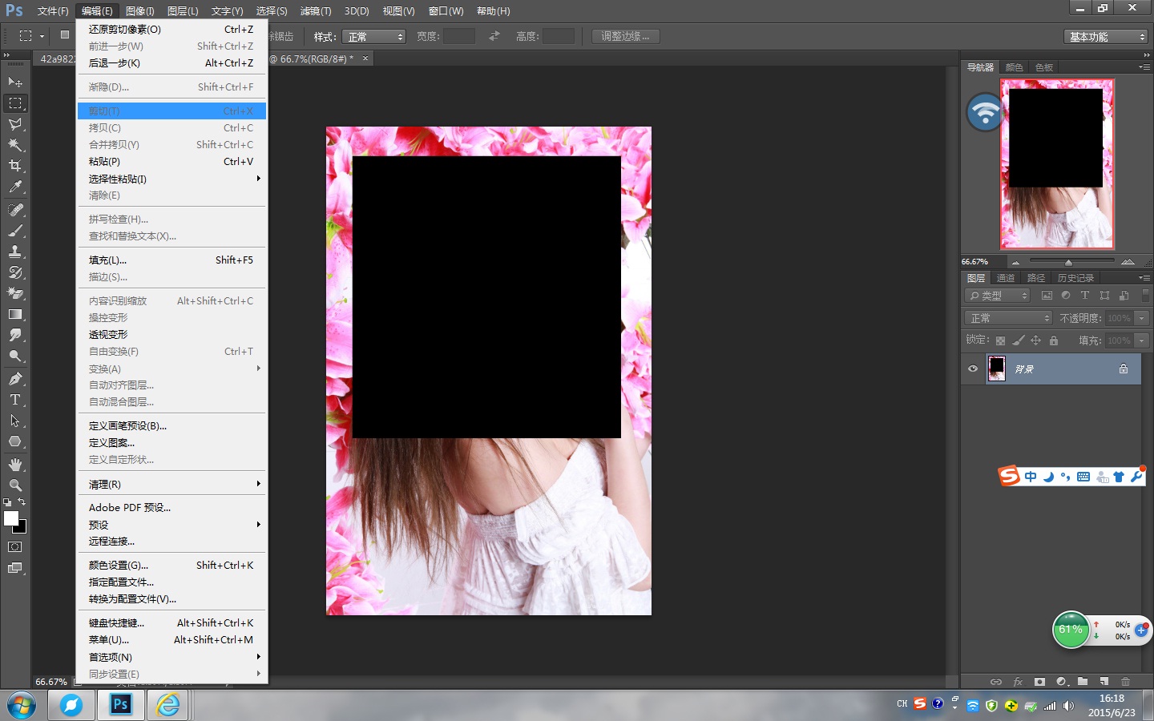Toggle lock position icon in Layers panel
The height and width of the screenshot is (721, 1154).
point(1035,340)
